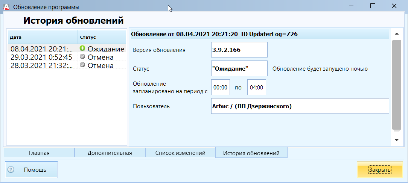
Task: Click the status field showing "Ожидание"
Action: point(239,68)
